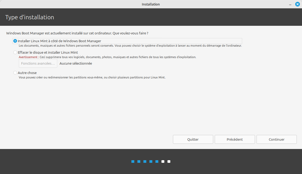Viewport: 302px width, 174px height.
Task: Click the Quitter button
Action: (193, 139)
